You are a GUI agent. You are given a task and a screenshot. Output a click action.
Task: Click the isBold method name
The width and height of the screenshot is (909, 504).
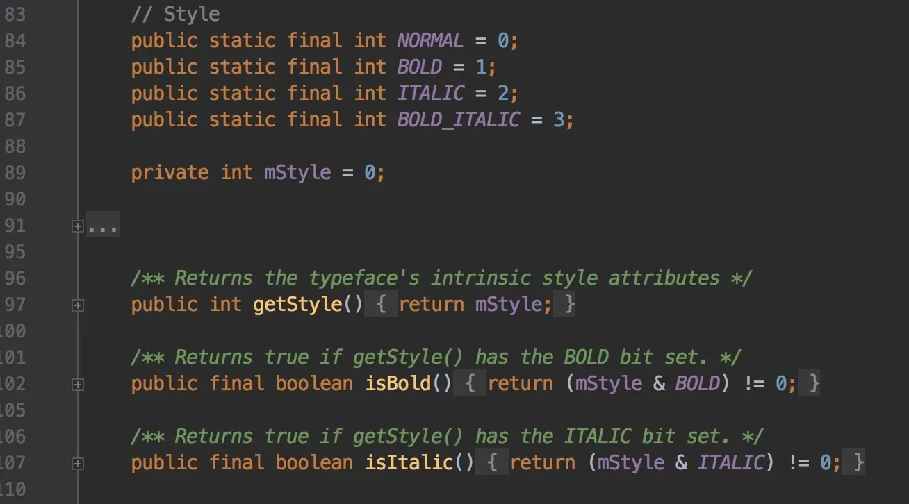tap(397, 384)
